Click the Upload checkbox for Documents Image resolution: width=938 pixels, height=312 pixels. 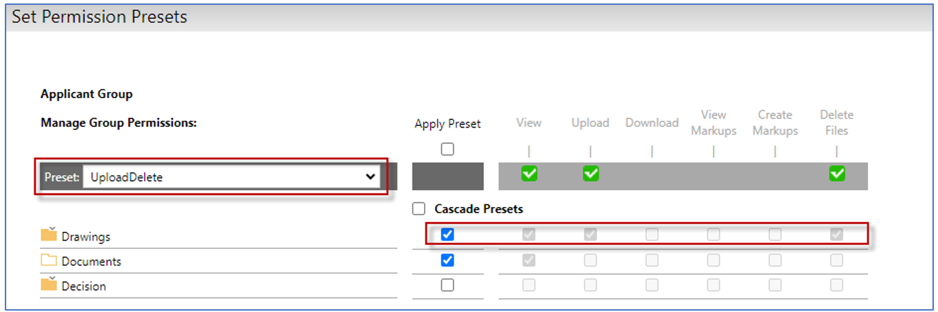click(591, 260)
